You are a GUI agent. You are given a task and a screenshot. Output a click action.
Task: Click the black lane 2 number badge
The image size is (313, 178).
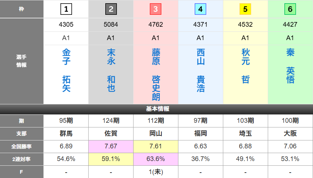(111, 9)
